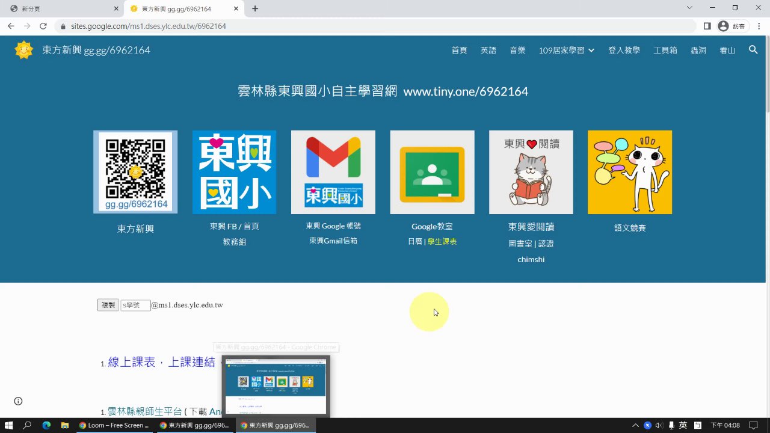The width and height of the screenshot is (770, 433).
Task: Click the browser forward arrow
Action: tap(27, 26)
